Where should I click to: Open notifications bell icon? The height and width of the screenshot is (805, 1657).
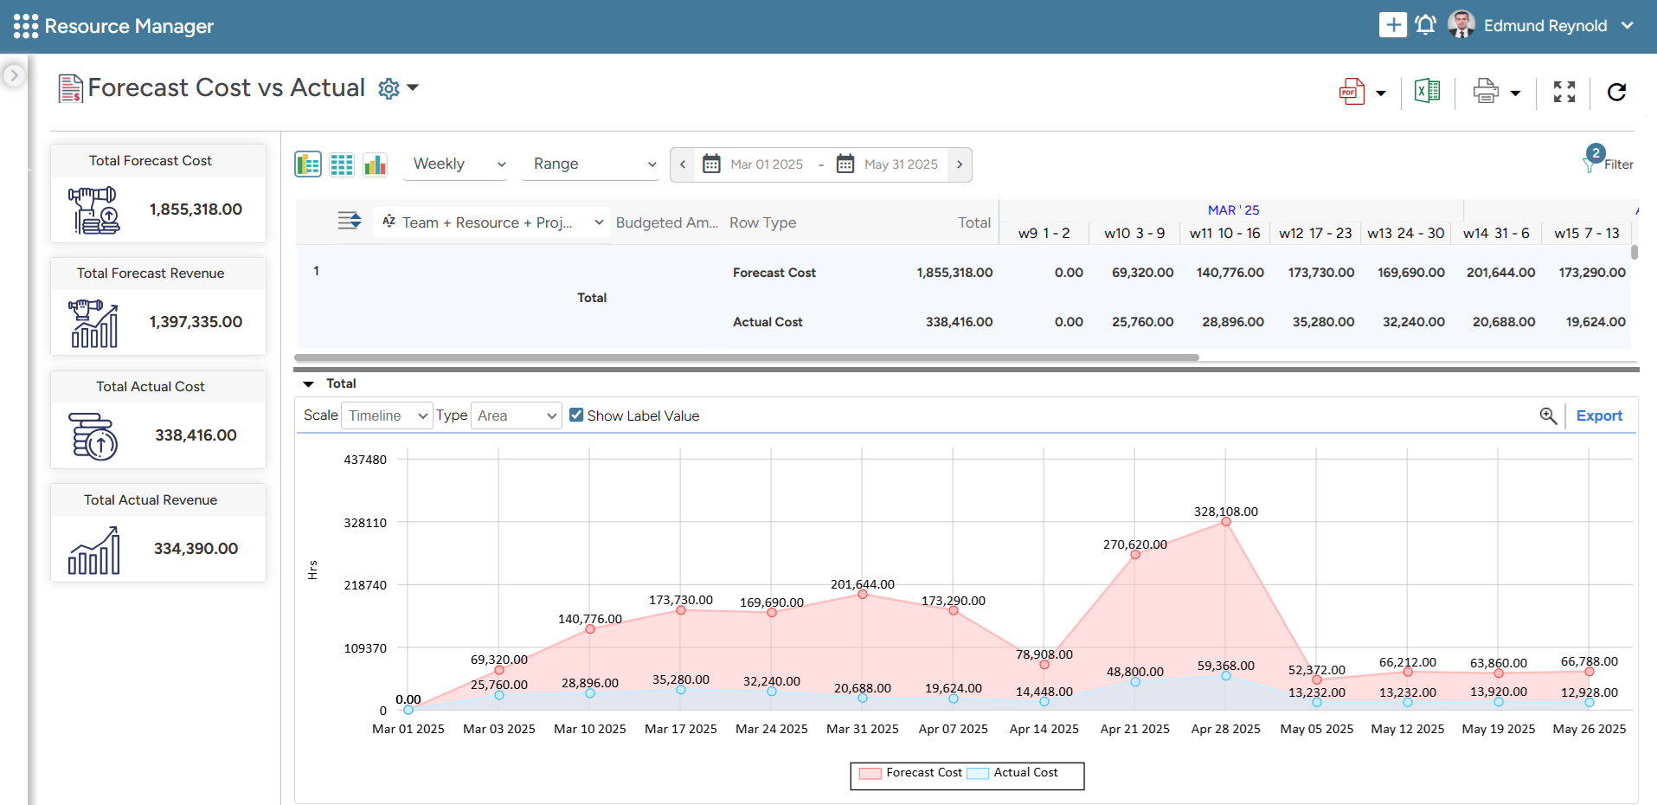coord(1426,24)
